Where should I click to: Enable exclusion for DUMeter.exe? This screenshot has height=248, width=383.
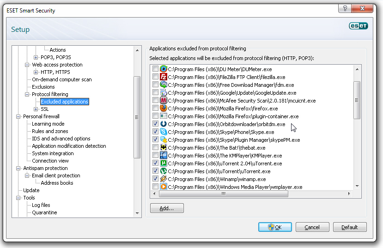click(x=155, y=69)
